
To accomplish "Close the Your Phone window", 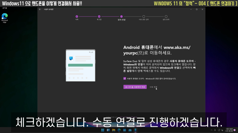I will point(202,9).
